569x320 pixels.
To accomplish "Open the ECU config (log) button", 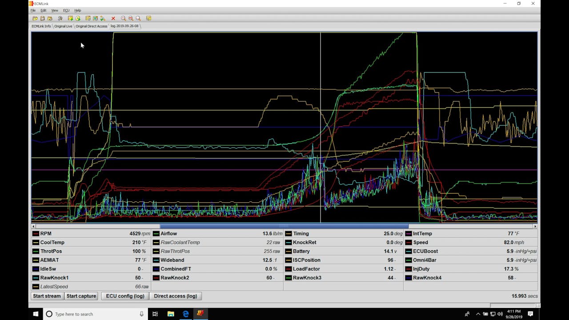I will click(x=125, y=296).
